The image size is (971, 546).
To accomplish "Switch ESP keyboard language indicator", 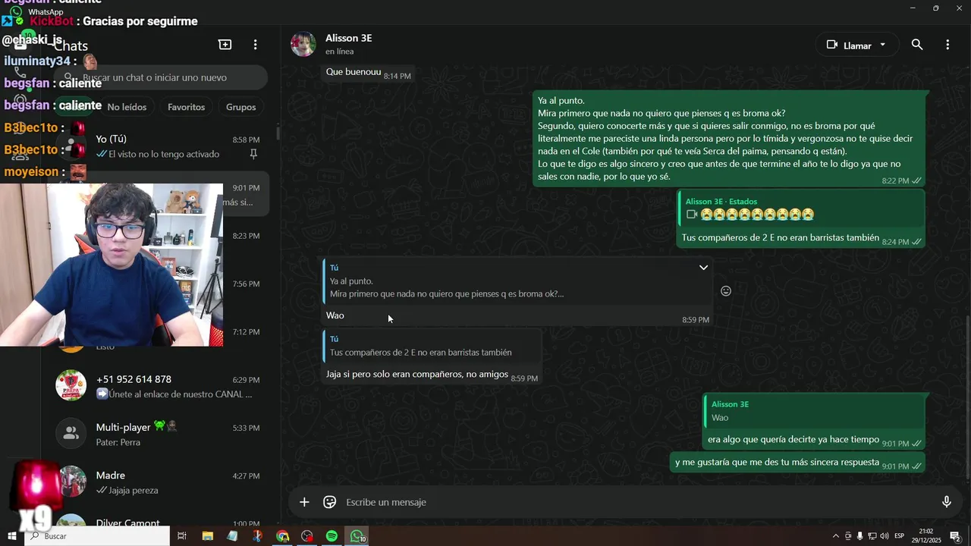I will pyautogui.click(x=900, y=536).
